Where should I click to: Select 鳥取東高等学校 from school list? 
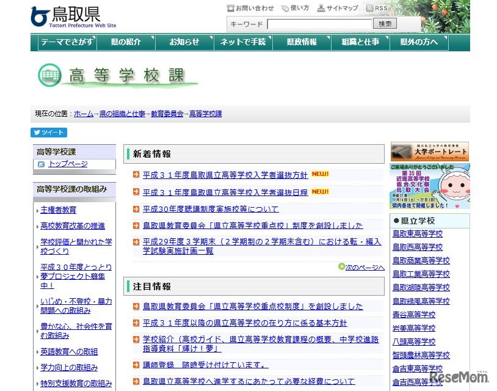(x=417, y=234)
